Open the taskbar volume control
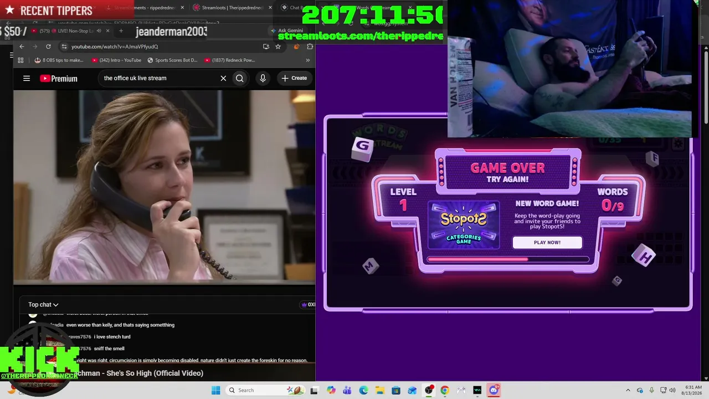709x399 pixels. click(674, 390)
